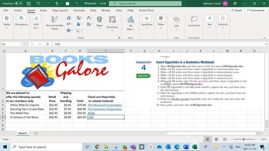Image resolution: width=269 pixels, height=151 pixels.
Task: Switch to the Home tab
Action: [x=18, y=10]
